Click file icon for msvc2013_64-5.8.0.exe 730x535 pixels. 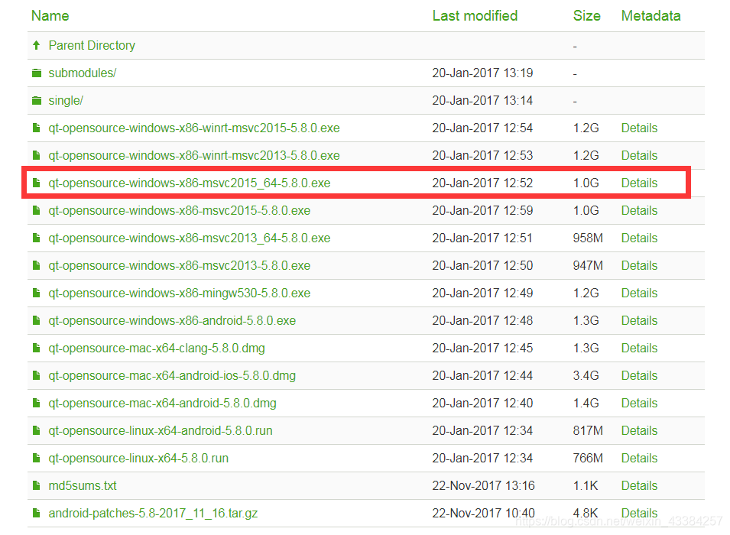click(37, 238)
